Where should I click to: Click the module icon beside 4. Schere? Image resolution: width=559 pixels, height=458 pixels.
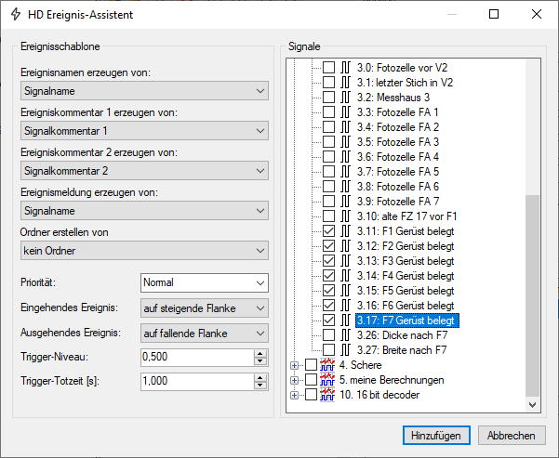(326, 365)
